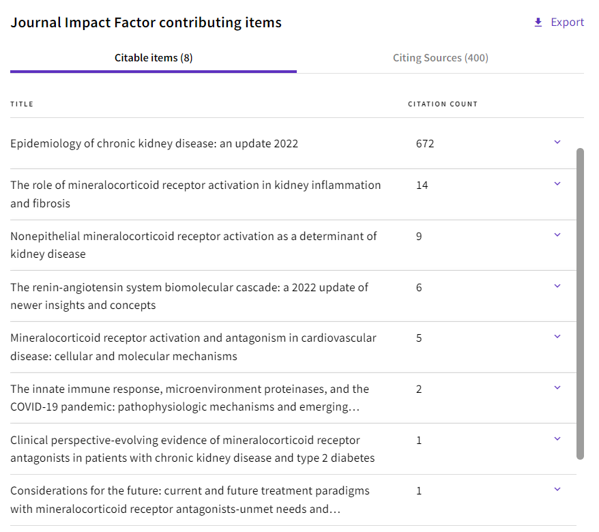Expand the Considerations for the future row
This screenshot has width=599, height=532.
pos(557,490)
